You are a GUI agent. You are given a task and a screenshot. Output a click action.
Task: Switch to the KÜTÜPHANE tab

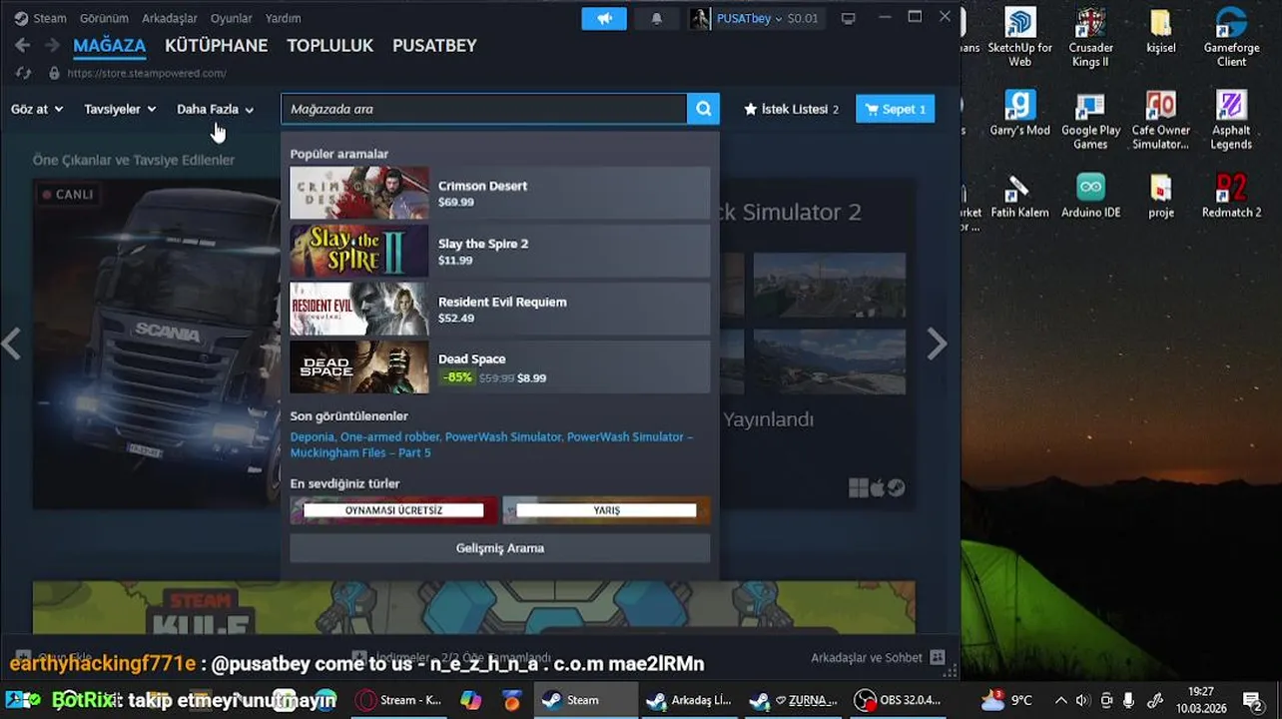point(216,46)
